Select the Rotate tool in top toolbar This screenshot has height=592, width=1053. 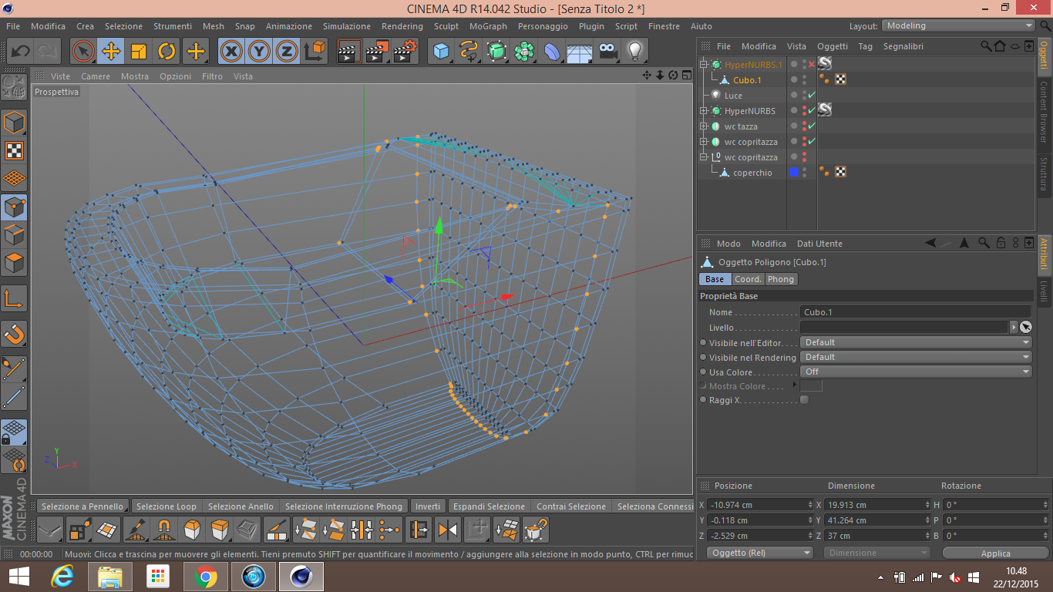pyautogui.click(x=167, y=52)
